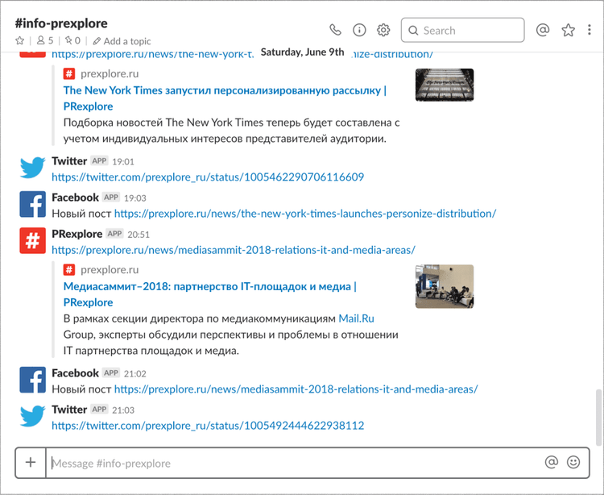The height and width of the screenshot is (495, 604).
Task: Click APP badge beside PRexplore name
Action: 115,234
